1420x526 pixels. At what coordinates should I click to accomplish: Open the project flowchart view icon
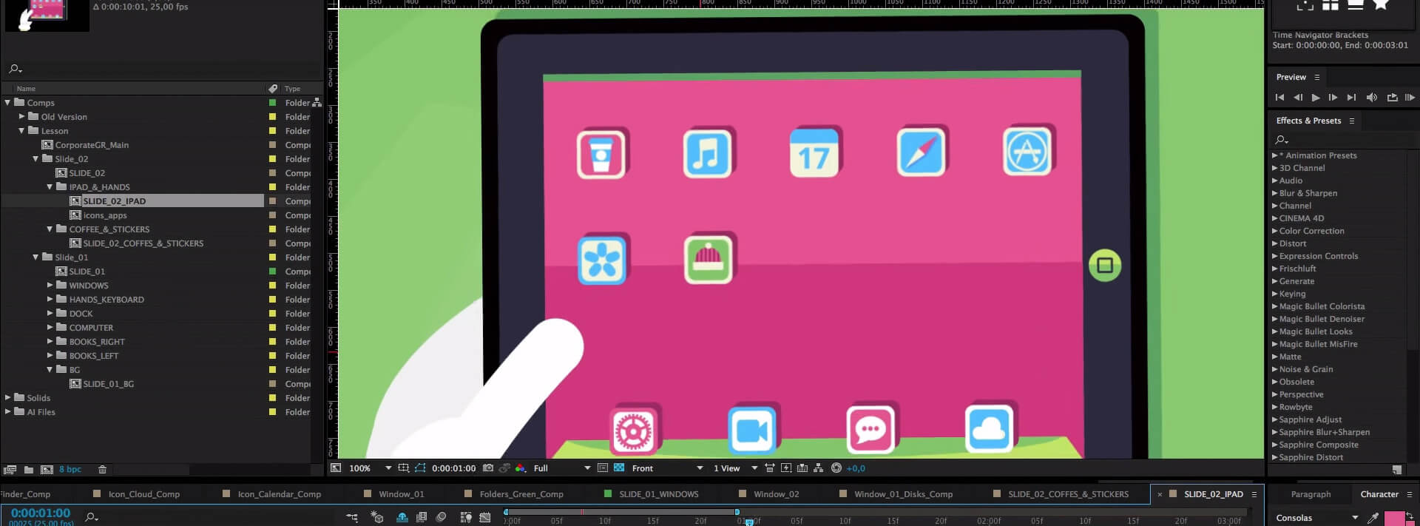[x=317, y=103]
